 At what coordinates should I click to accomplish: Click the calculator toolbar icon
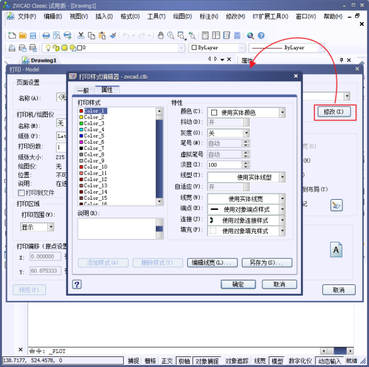237,35
